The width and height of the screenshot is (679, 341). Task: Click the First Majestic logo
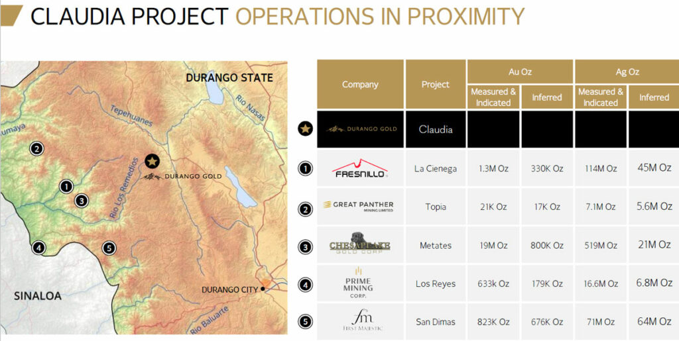click(362, 320)
